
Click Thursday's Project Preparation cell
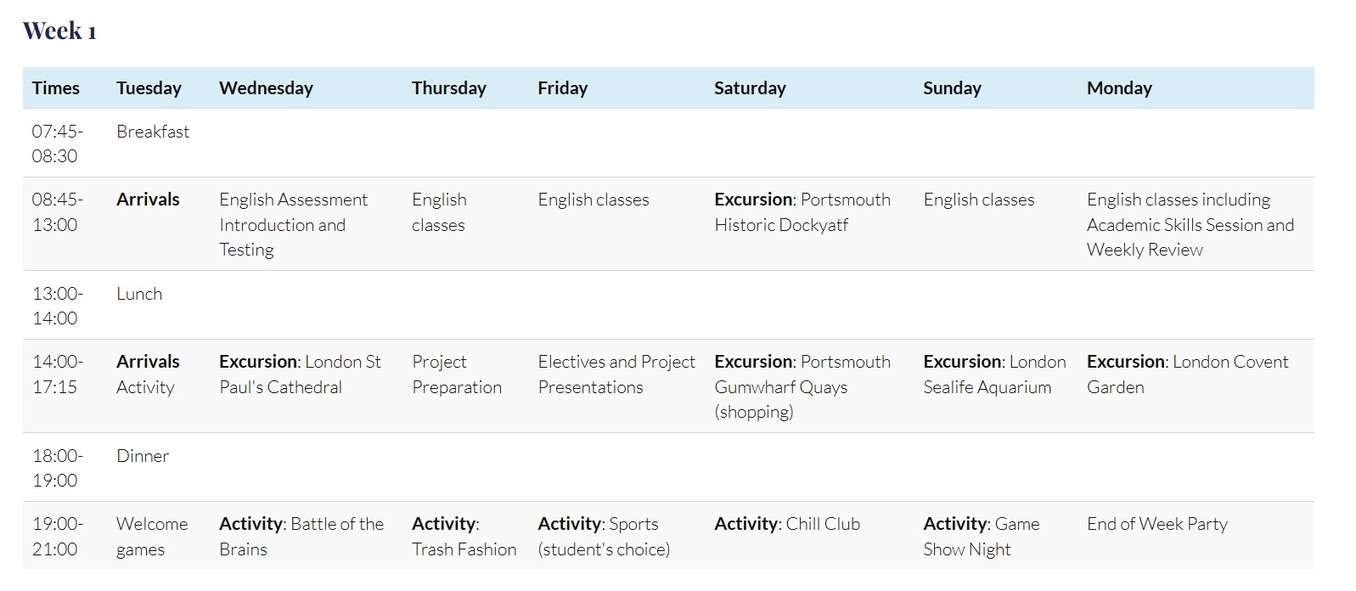pyautogui.click(x=457, y=374)
